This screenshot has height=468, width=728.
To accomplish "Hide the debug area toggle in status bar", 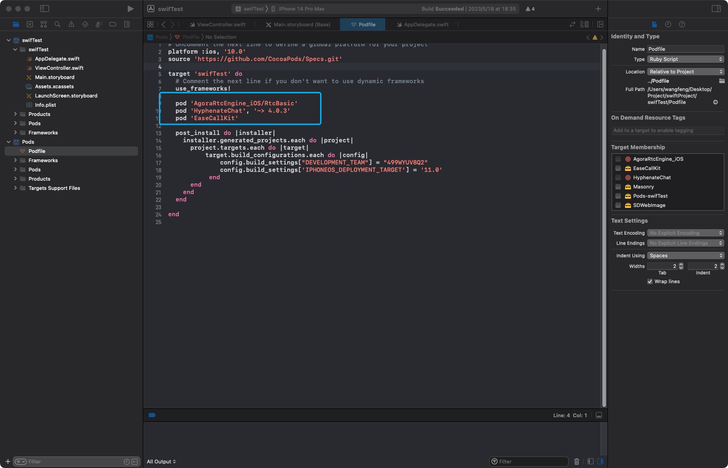I will (599, 415).
